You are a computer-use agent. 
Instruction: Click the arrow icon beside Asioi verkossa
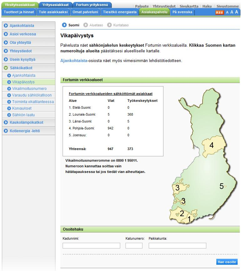pyautogui.click(x=6, y=34)
